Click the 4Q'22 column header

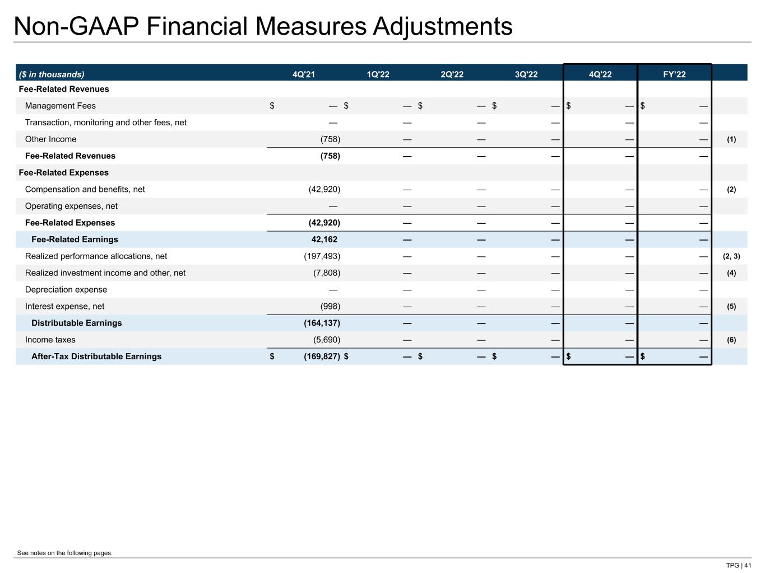click(600, 74)
